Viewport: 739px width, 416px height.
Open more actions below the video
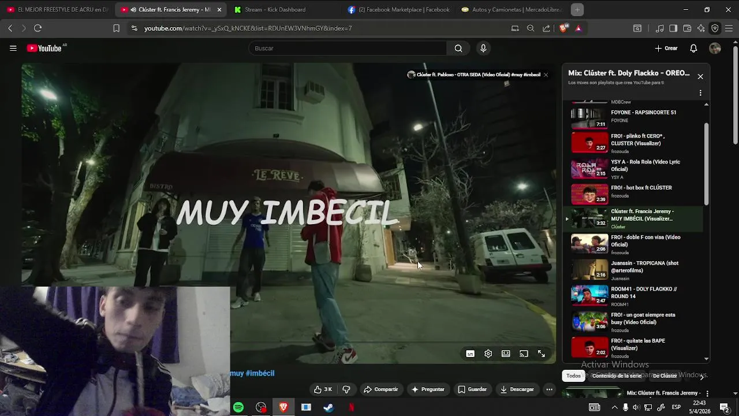[549, 389]
